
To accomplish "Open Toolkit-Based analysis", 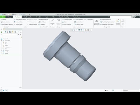I will [x=18, y=24].
